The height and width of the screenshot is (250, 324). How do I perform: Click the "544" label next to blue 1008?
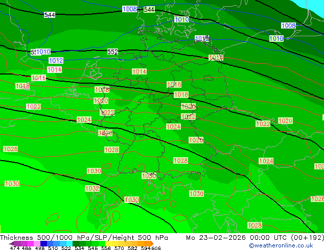click(x=149, y=10)
